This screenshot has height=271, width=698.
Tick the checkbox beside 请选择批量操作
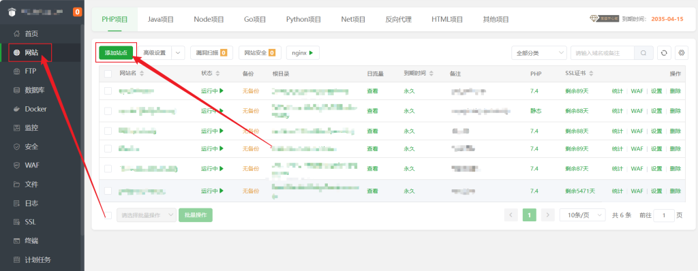pos(108,215)
